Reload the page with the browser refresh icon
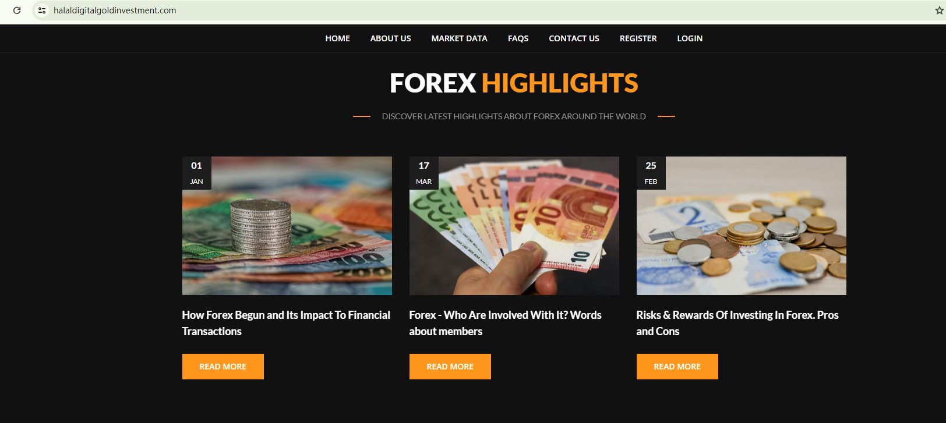Viewport: 946px width, 423px height. (17, 10)
